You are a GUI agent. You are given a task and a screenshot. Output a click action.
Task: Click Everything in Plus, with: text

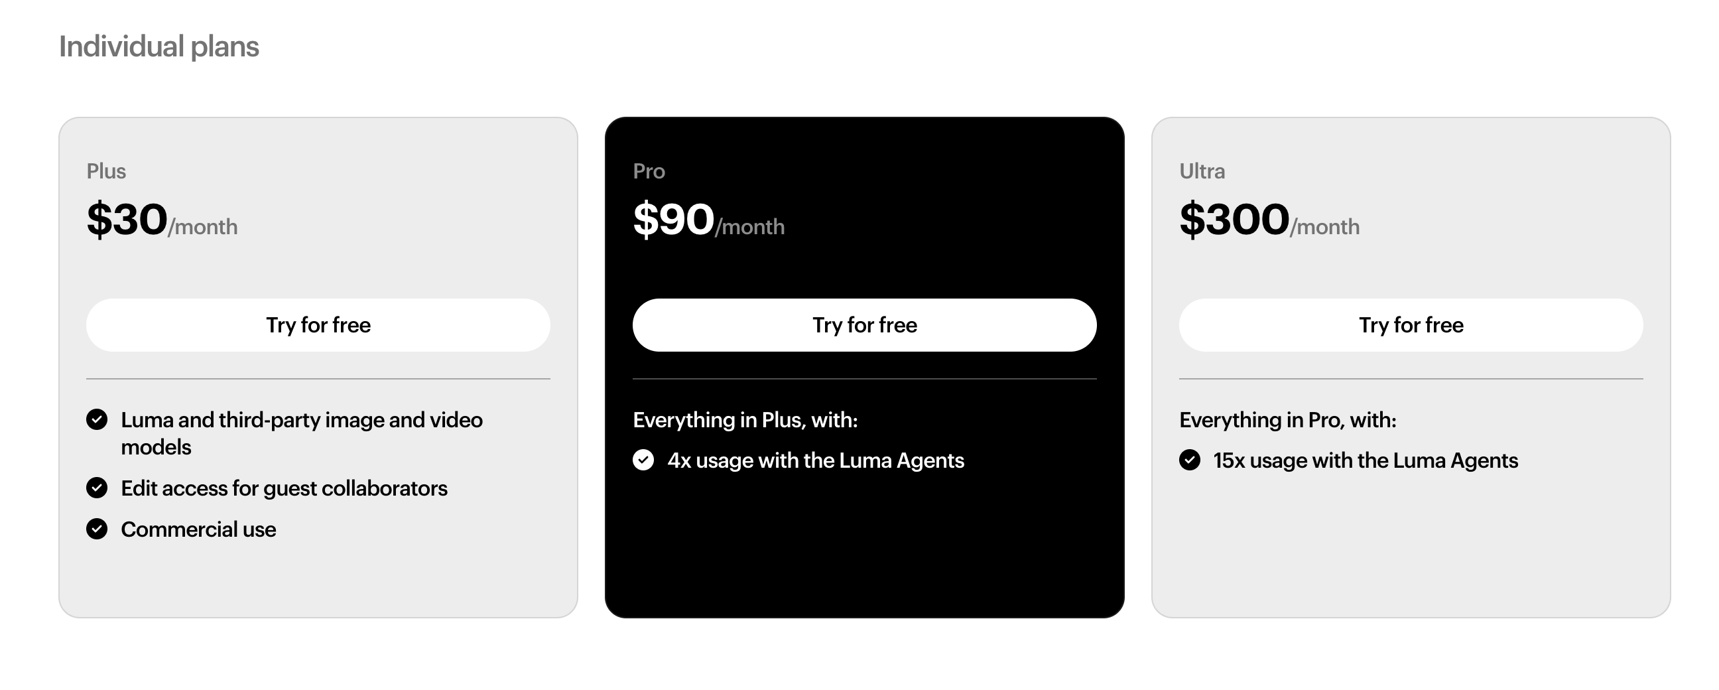pos(745,420)
